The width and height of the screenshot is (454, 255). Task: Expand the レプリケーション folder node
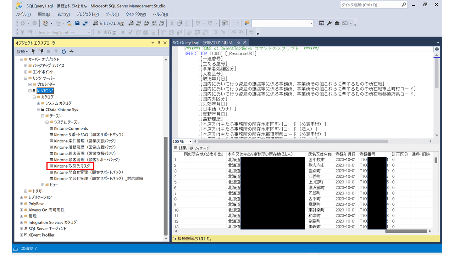click(22, 197)
